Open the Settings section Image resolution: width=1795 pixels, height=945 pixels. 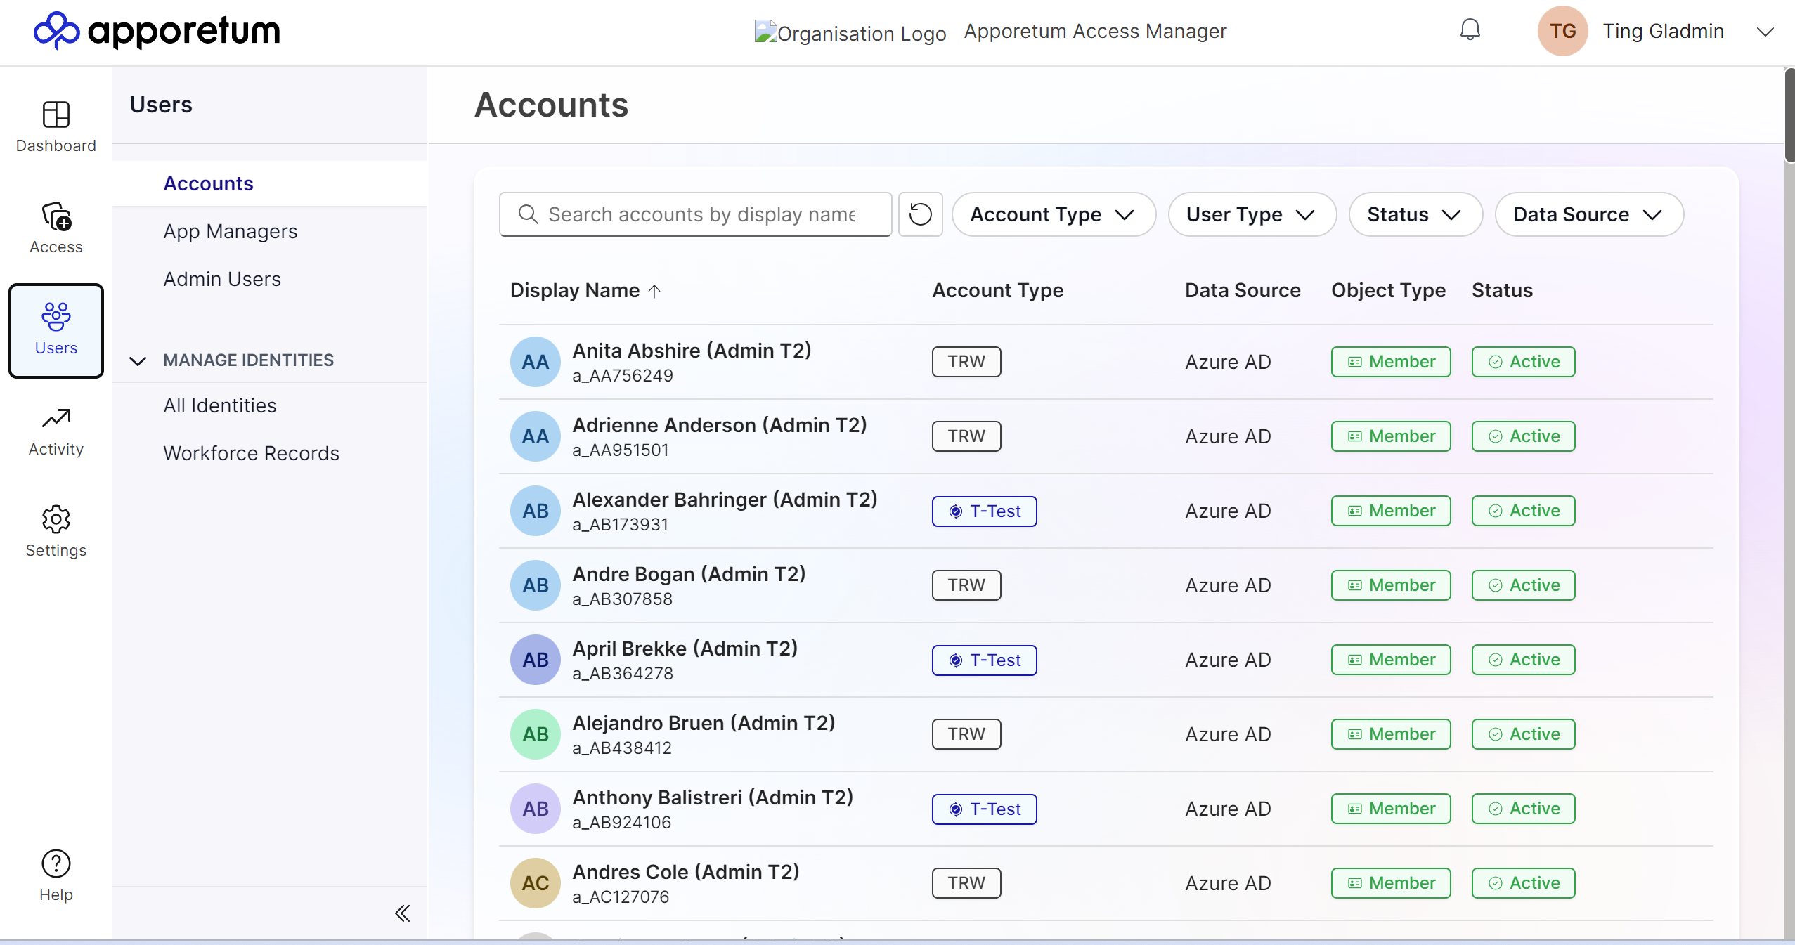click(56, 532)
